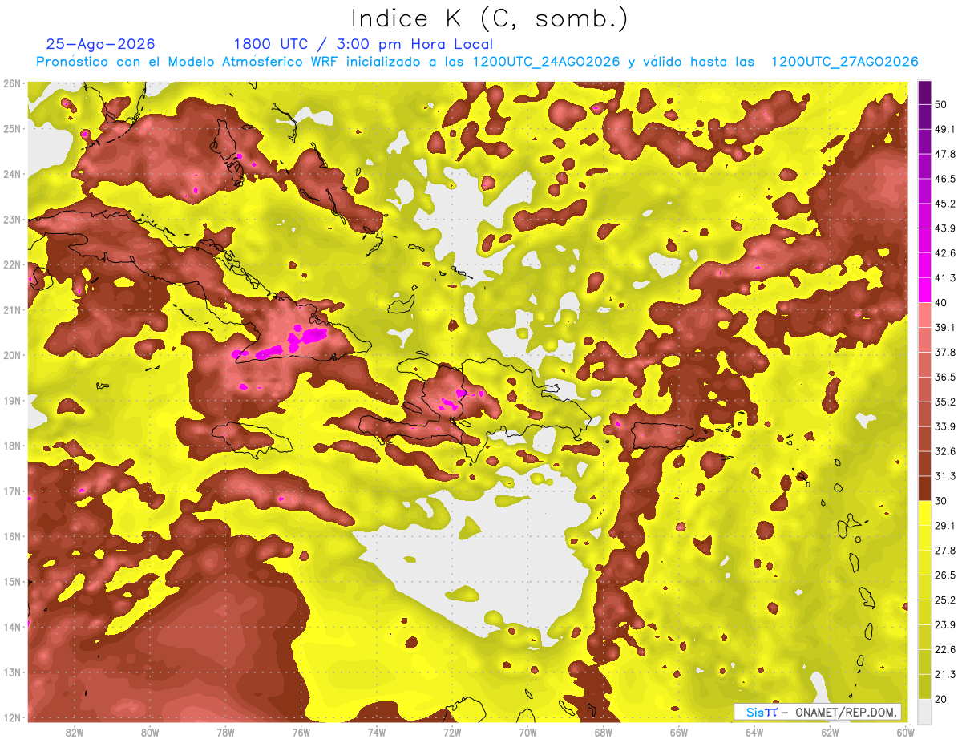Click the colorbar value '25.2'
Screen dimensions: 962x743
pyautogui.click(x=946, y=600)
